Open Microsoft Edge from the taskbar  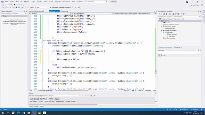coord(18,113)
